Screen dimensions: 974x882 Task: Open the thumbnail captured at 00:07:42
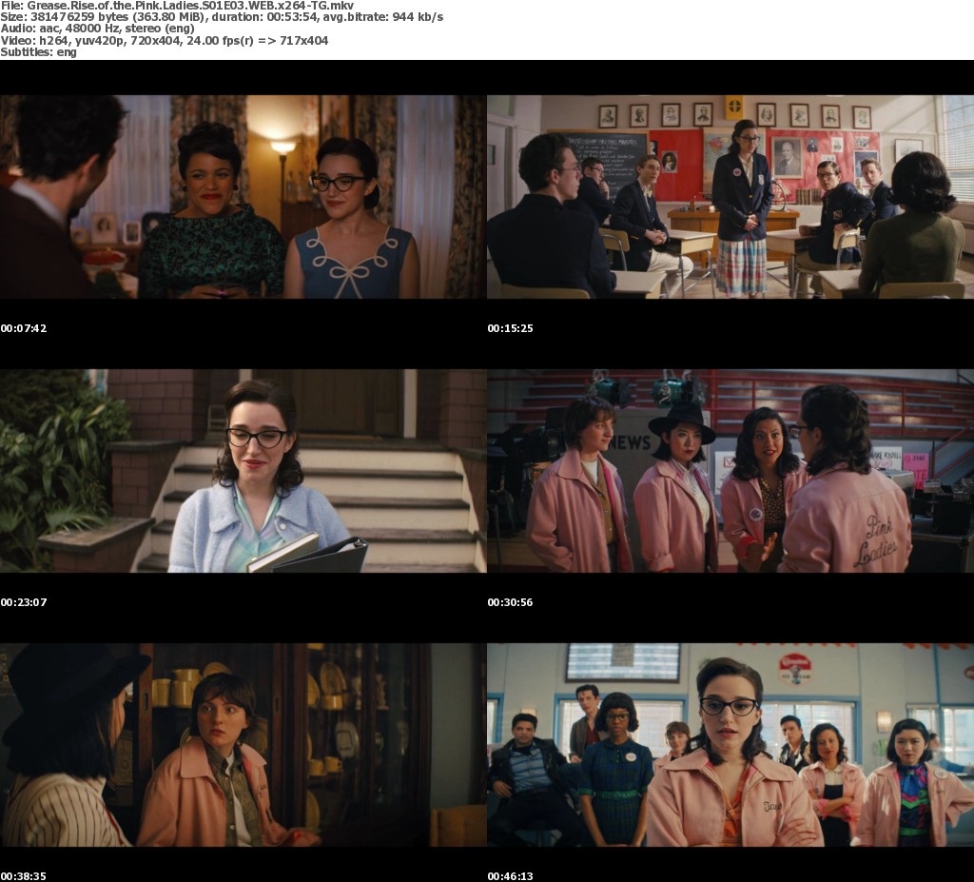point(243,197)
